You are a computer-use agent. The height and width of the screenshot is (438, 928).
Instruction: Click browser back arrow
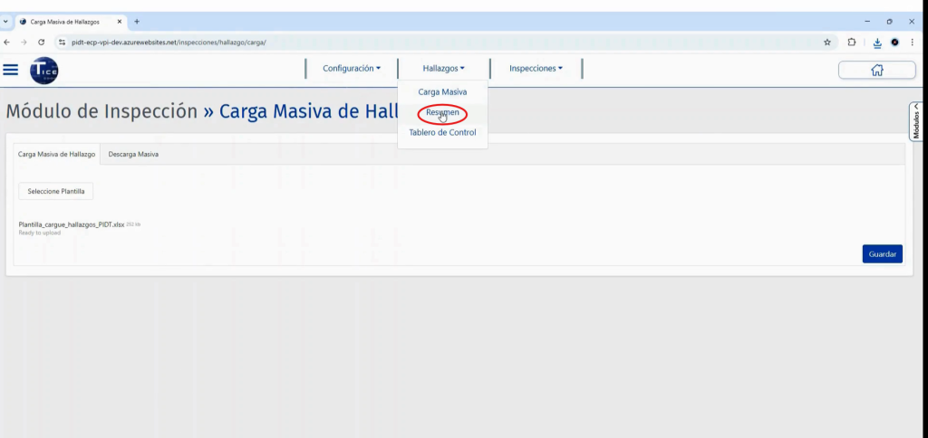pos(8,42)
